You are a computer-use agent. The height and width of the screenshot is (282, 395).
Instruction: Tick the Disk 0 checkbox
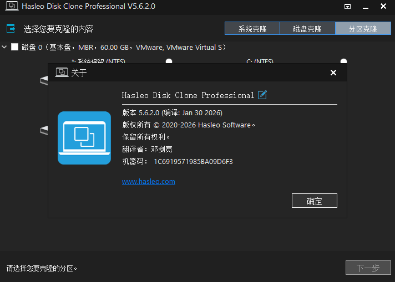point(14,47)
